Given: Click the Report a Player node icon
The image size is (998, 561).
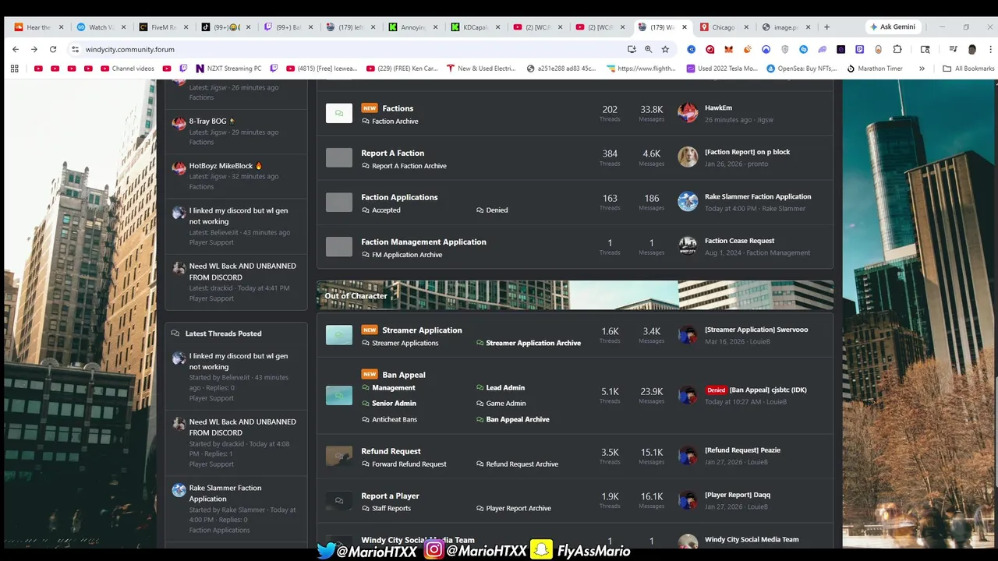Looking at the screenshot, I should coord(339,500).
